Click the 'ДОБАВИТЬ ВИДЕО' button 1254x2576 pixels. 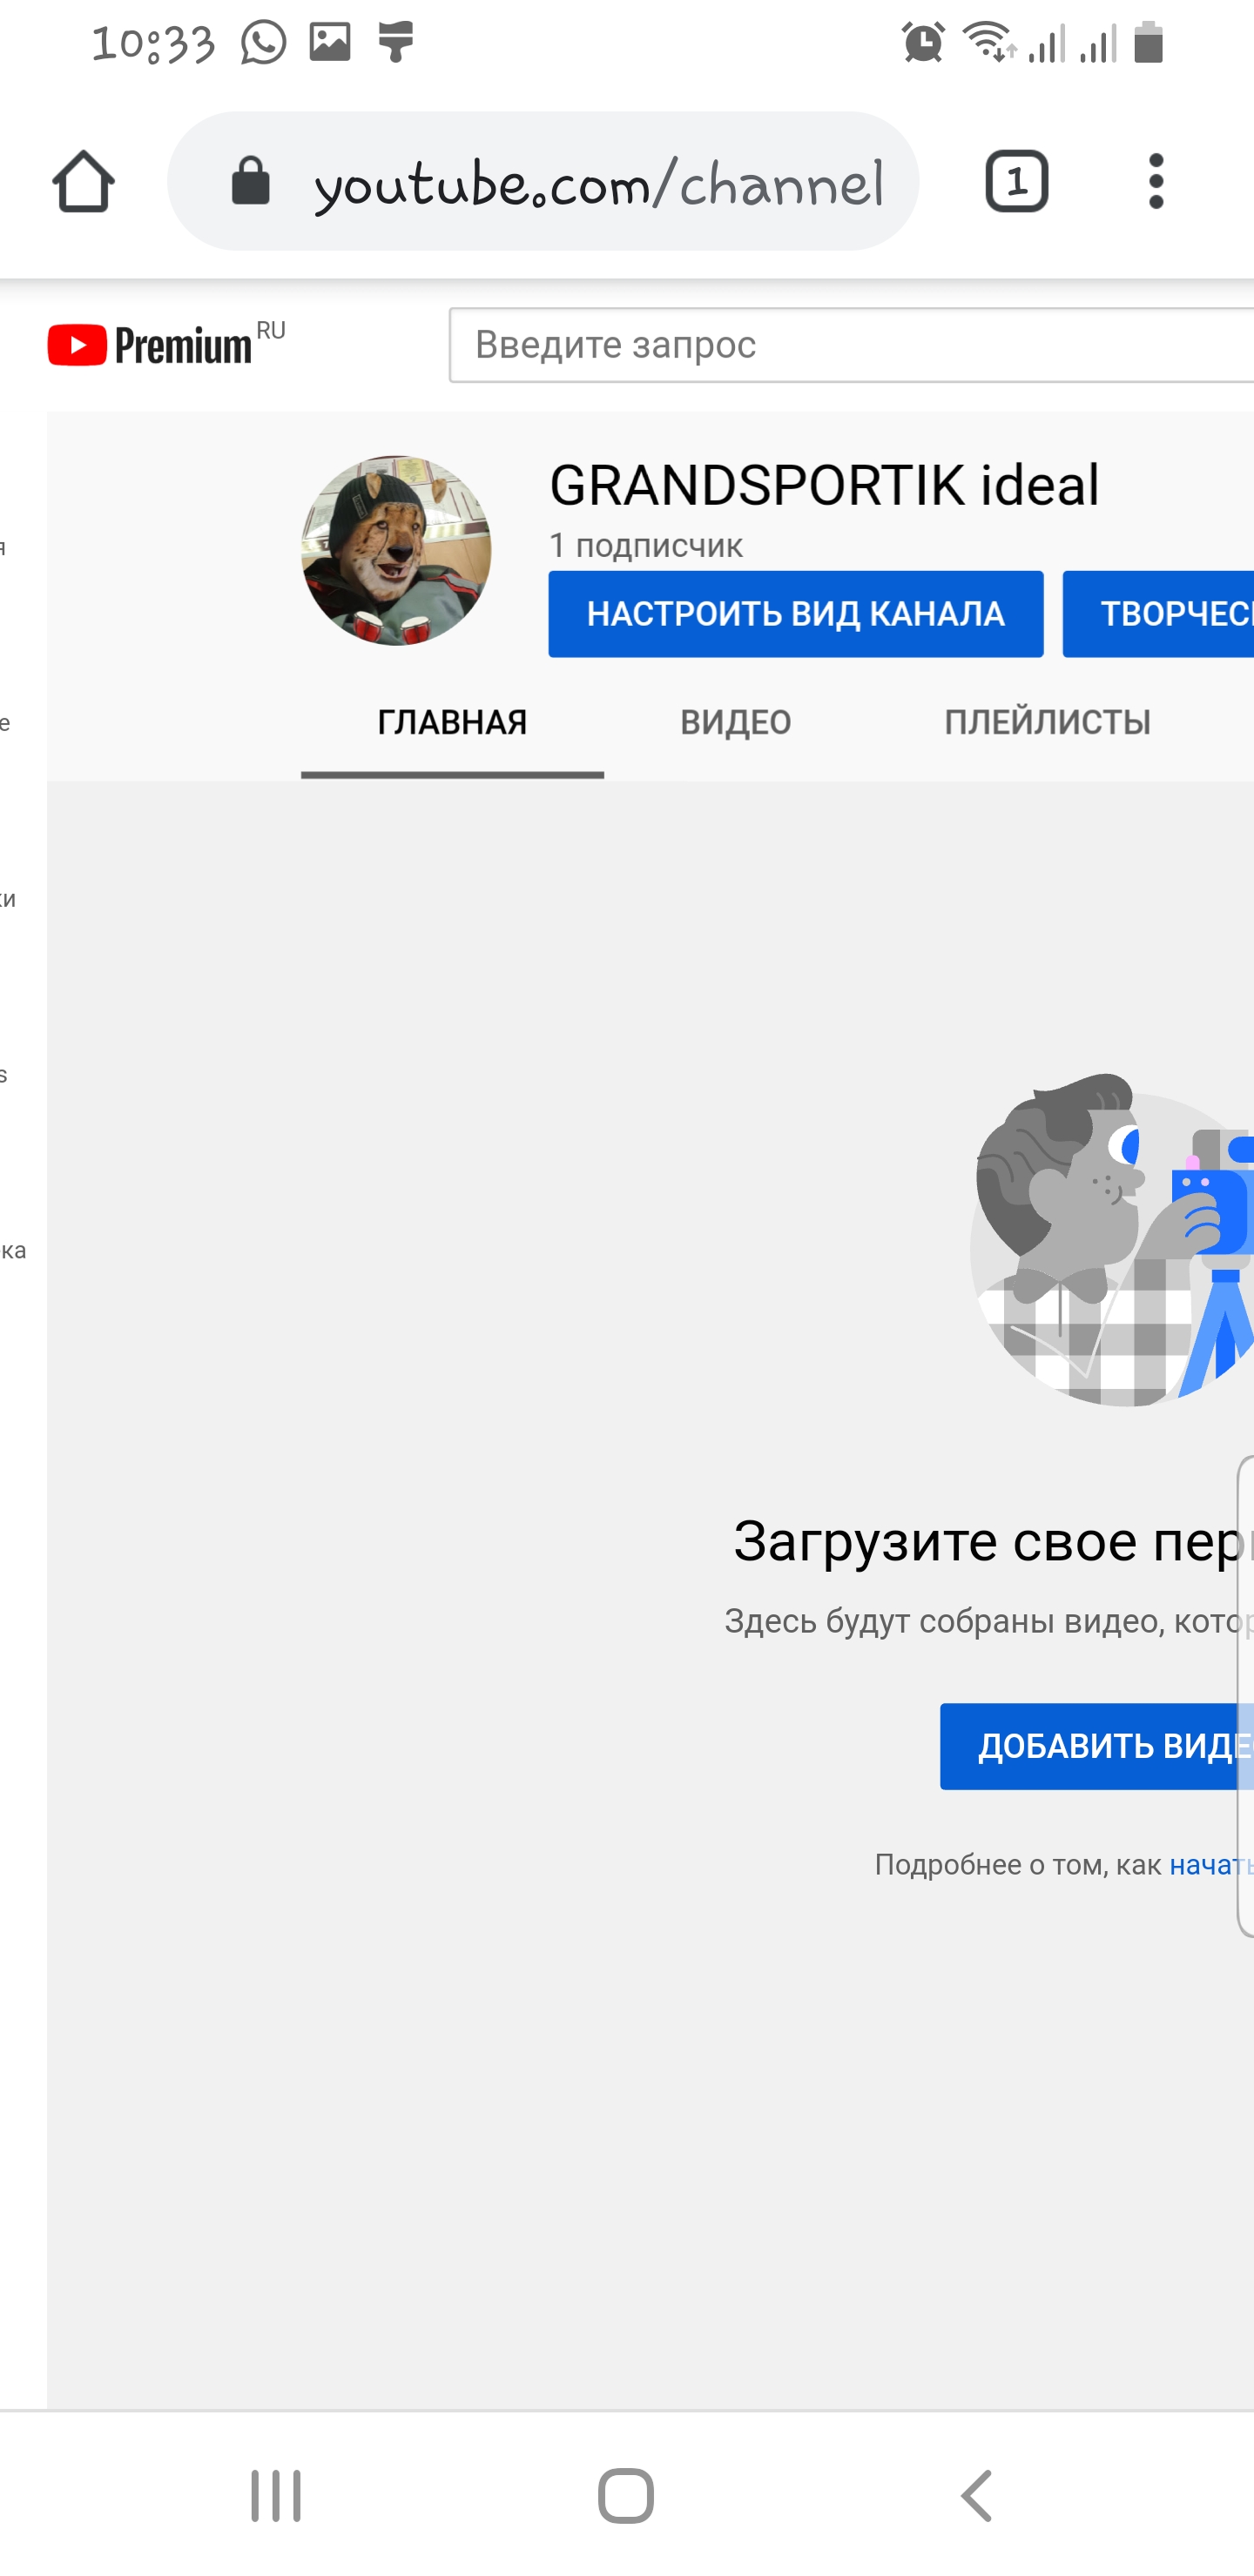point(1097,1746)
